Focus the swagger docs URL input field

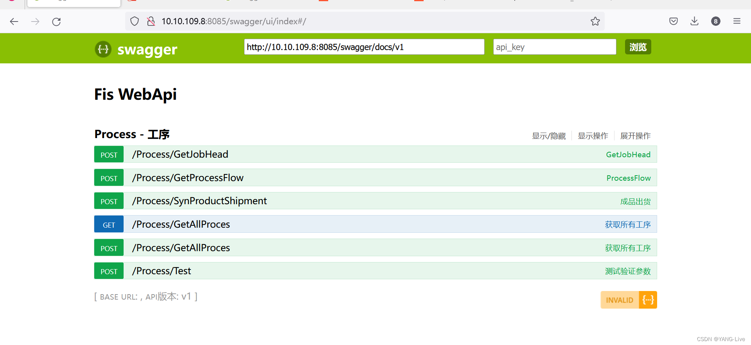[x=364, y=47]
